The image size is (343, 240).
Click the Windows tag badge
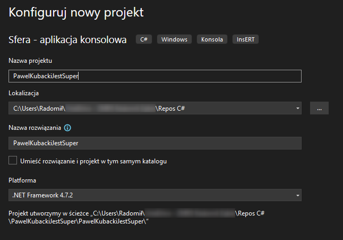(175, 40)
